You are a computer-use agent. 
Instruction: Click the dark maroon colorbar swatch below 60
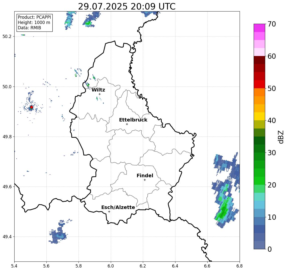coord(259,60)
